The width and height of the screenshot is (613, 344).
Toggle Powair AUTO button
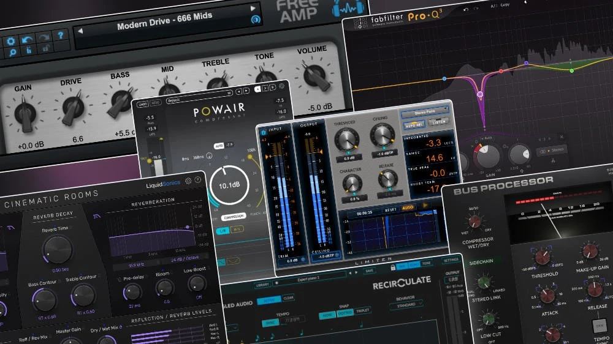click(x=219, y=146)
